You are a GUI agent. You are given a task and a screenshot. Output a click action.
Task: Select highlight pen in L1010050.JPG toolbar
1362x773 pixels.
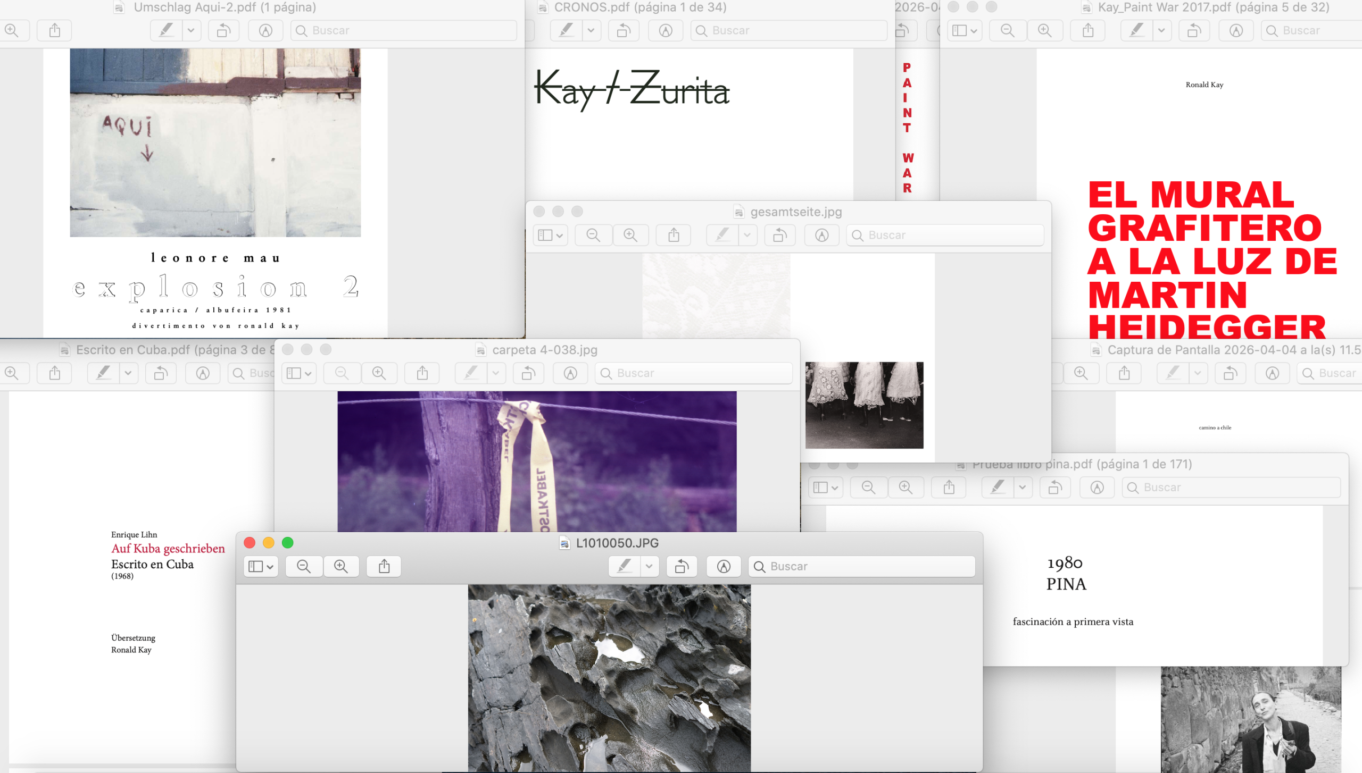625,566
